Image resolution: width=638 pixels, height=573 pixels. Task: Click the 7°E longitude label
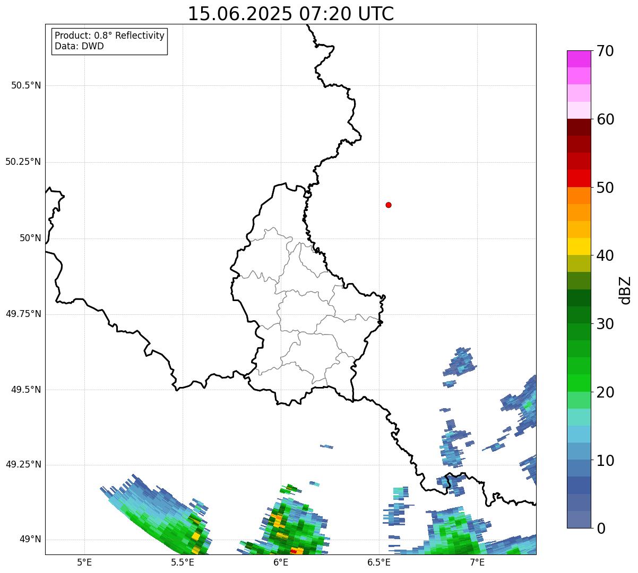coord(477,562)
